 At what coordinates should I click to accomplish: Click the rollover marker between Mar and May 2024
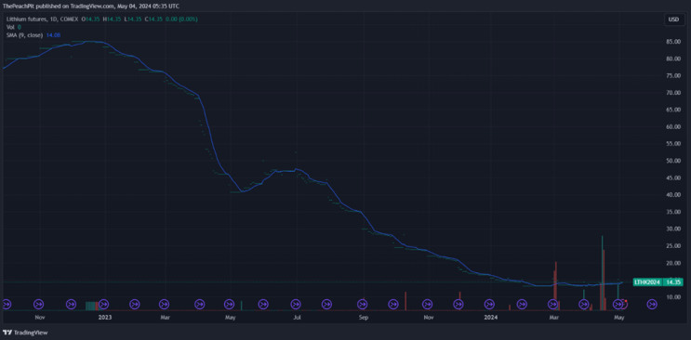[584, 304]
